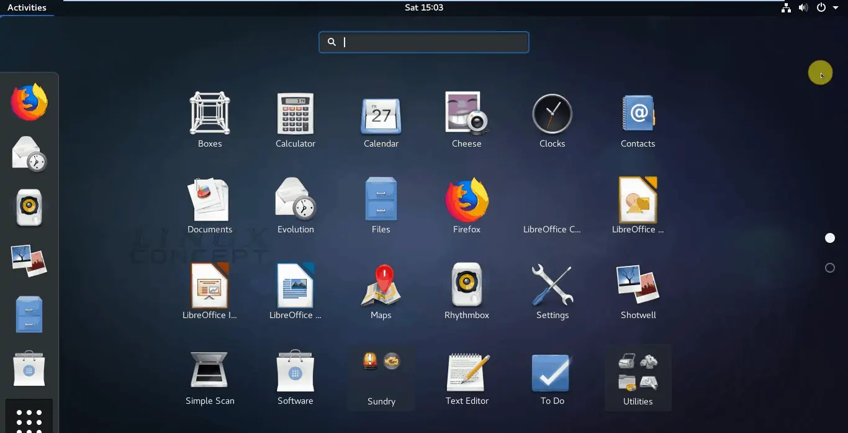Open Shotwell photos from the dock
The height and width of the screenshot is (433, 848).
pyautogui.click(x=29, y=261)
